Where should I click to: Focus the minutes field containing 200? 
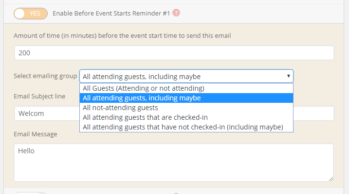tap(174, 53)
